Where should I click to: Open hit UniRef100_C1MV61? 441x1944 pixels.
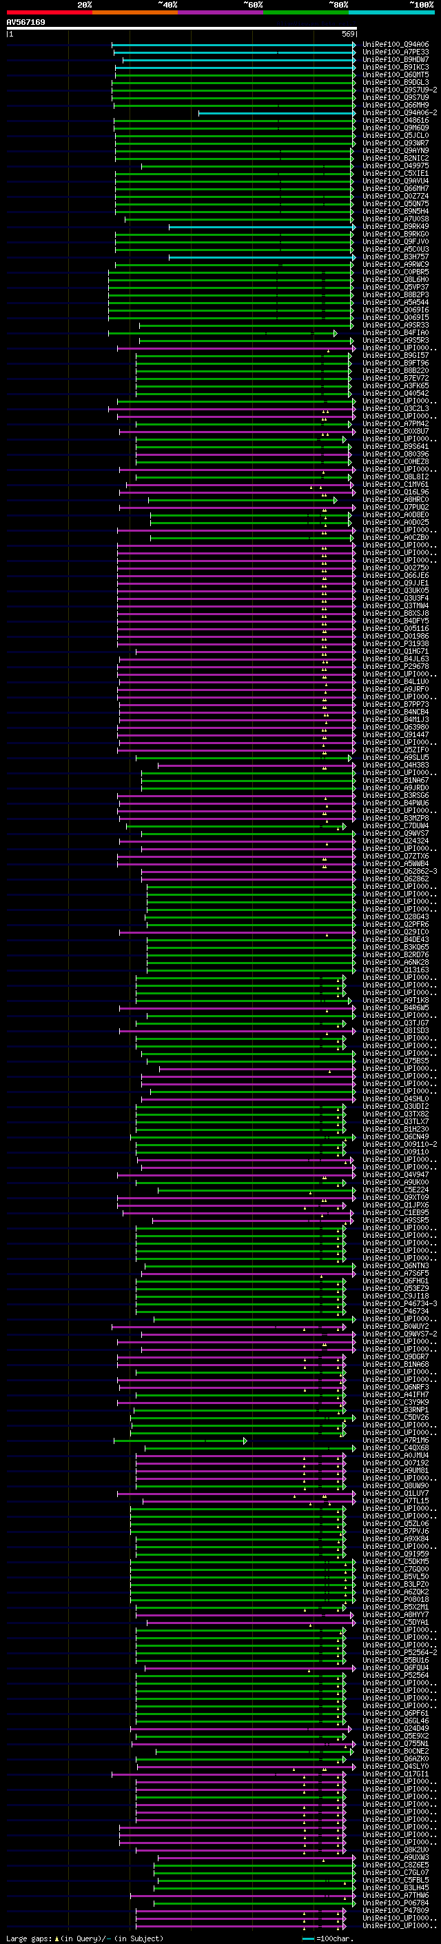pos(395,485)
